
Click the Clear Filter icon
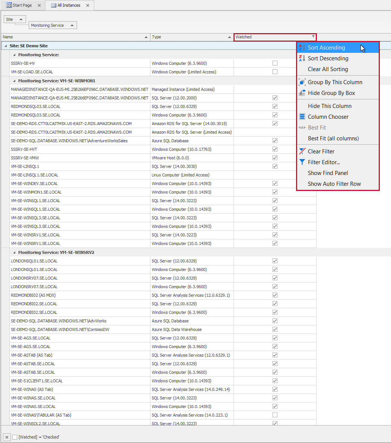[302, 151]
